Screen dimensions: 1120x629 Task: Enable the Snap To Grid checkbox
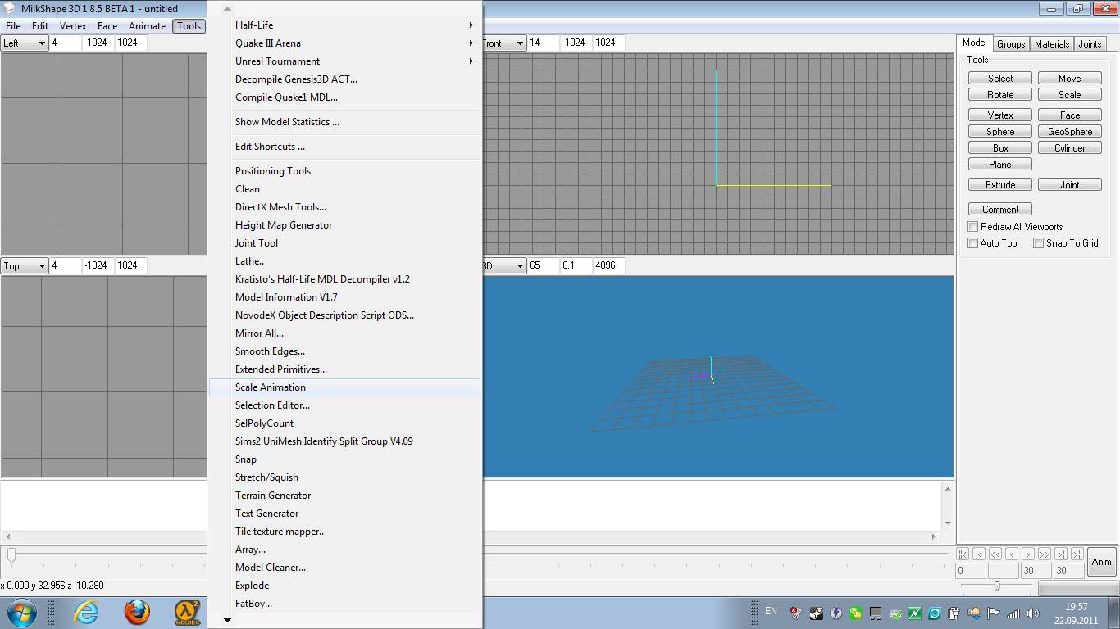click(1039, 243)
